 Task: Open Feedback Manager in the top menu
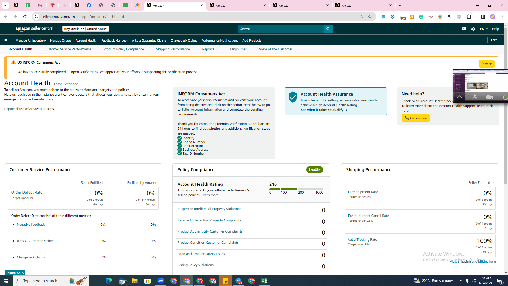(115, 41)
